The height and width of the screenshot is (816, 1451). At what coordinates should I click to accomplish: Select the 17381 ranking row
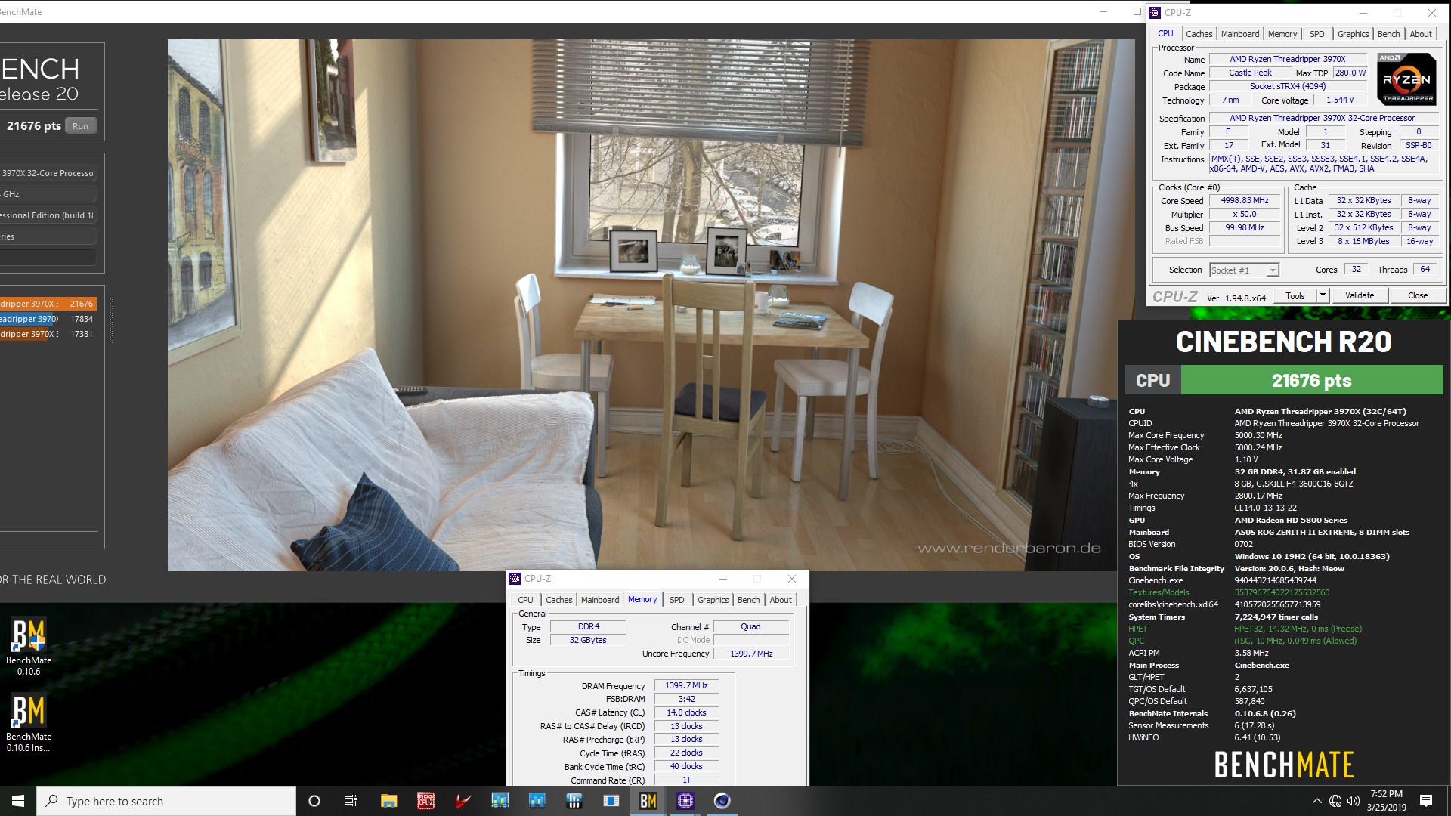48,334
